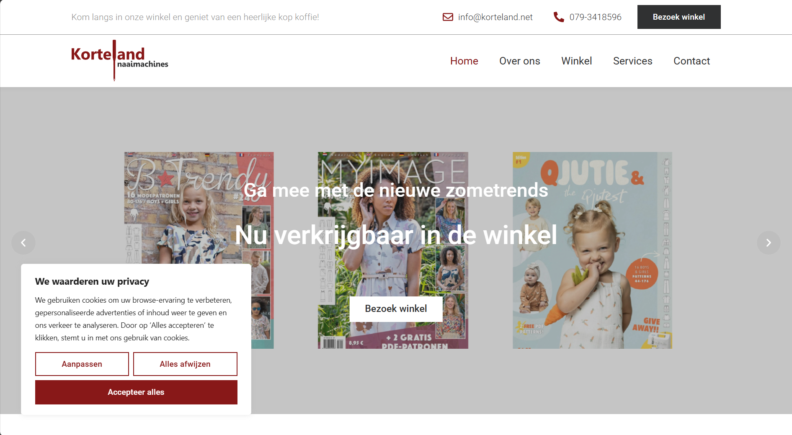Open the Home menu item
792x435 pixels.
tap(464, 61)
